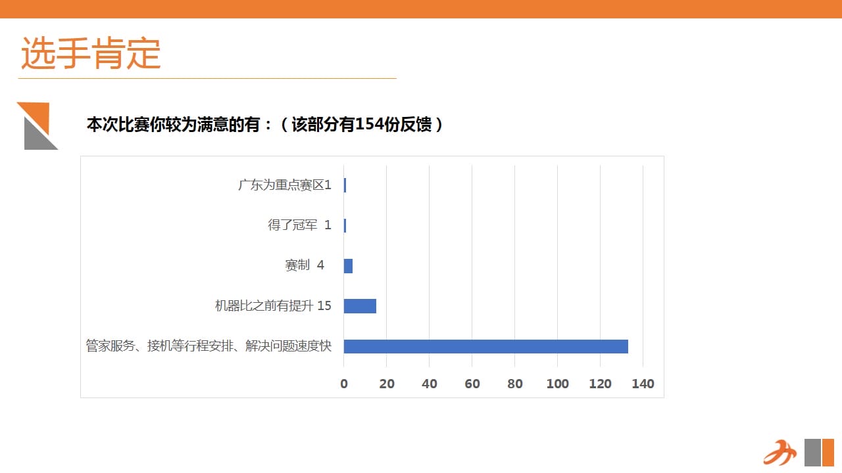Click the tiny bar for 得了冠军
This screenshot has height=473, width=842.
coord(345,225)
